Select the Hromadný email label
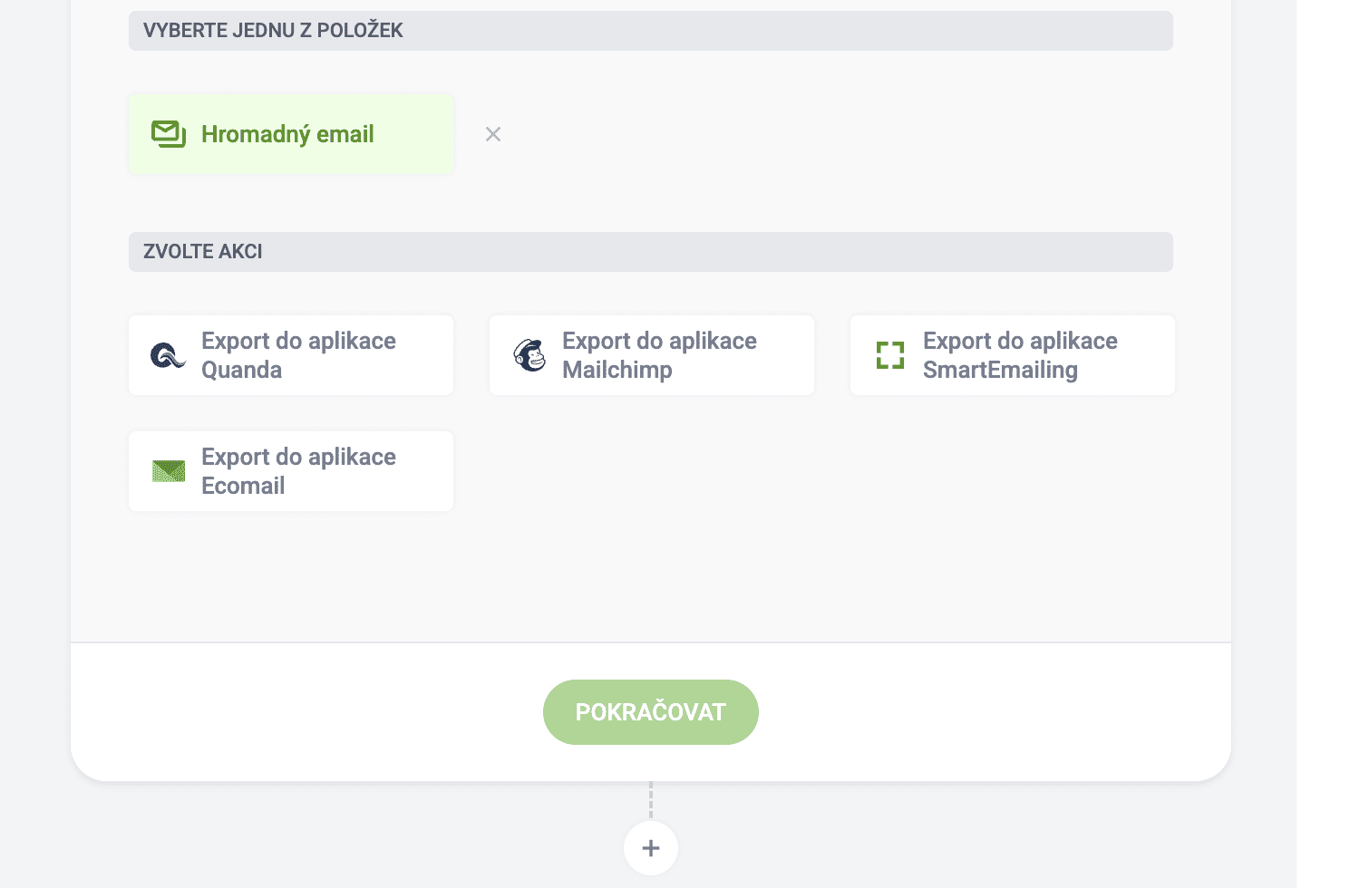 point(287,134)
